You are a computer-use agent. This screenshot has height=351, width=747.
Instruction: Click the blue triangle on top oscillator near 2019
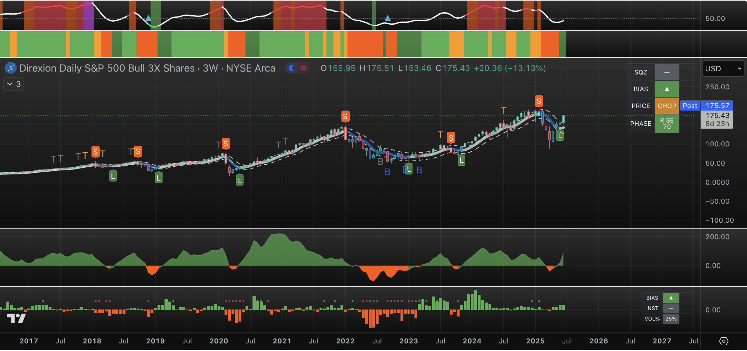pyautogui.click(x=148, y=18)
